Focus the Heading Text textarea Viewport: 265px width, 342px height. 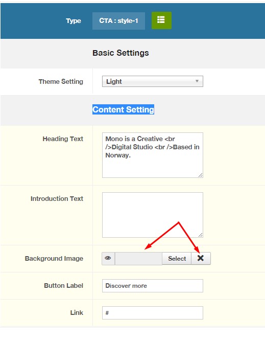click(x=153, y=155)
